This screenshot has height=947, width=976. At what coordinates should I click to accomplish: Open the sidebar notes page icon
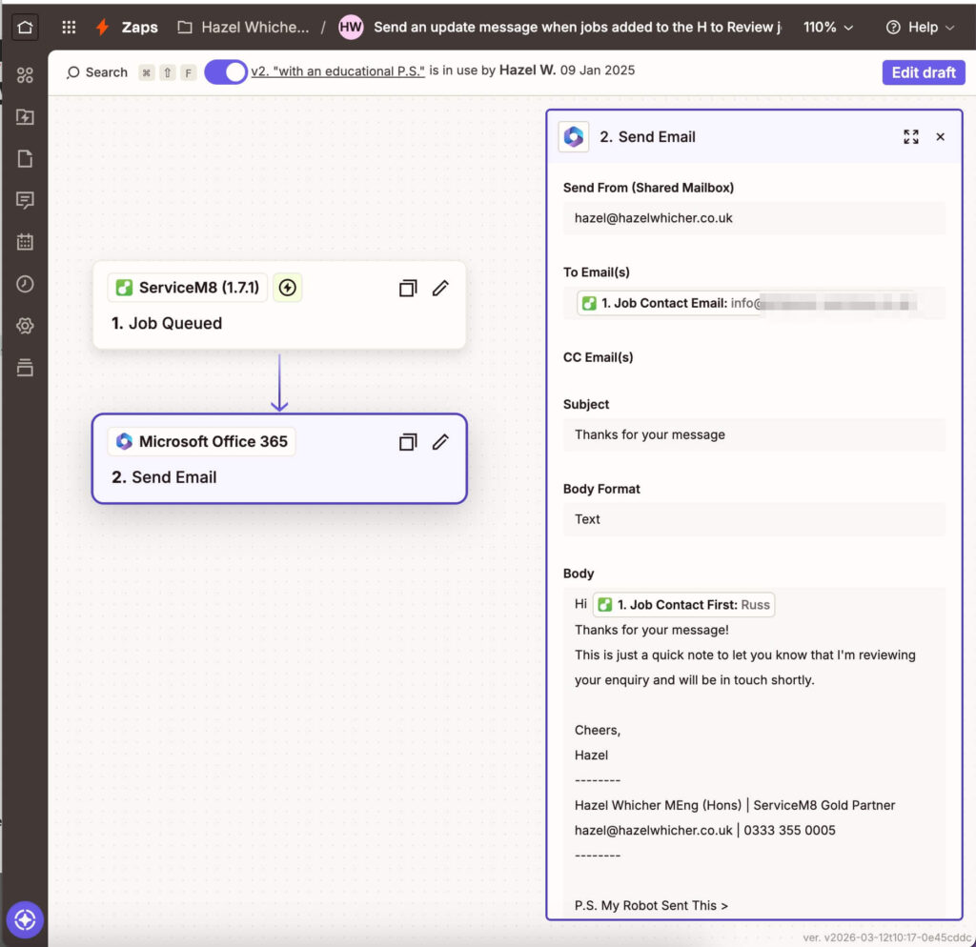coord(25,159)
